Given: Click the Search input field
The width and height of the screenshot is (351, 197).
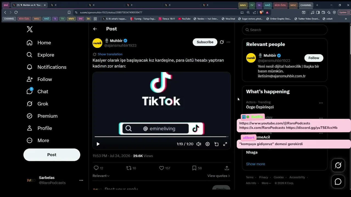Looking at the screenshot, I should [x=285, y=30].
